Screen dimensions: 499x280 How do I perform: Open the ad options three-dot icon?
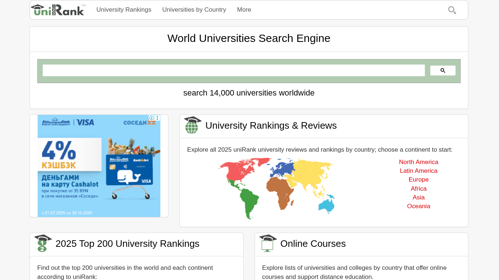pos(157,118)
